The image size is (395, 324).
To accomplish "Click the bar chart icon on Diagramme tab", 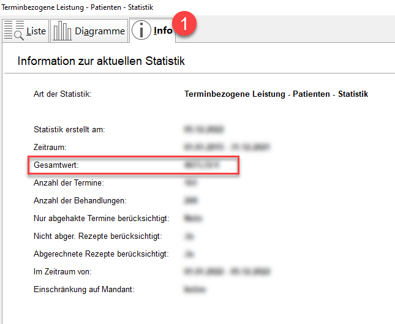I will [62, 31].
